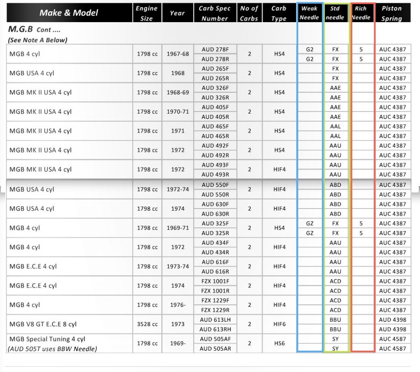Click the HIF6 carb type cell
The height and width of the screenshot is (372, 420).
[x=279, y=324]
